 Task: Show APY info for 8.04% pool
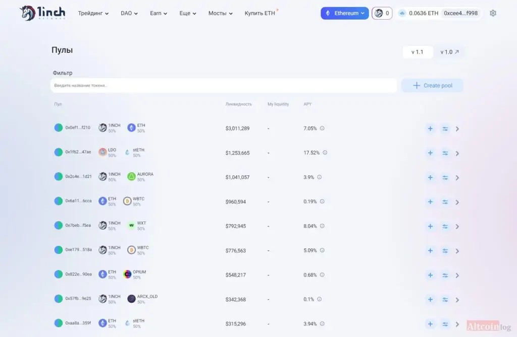coord(322,226)
